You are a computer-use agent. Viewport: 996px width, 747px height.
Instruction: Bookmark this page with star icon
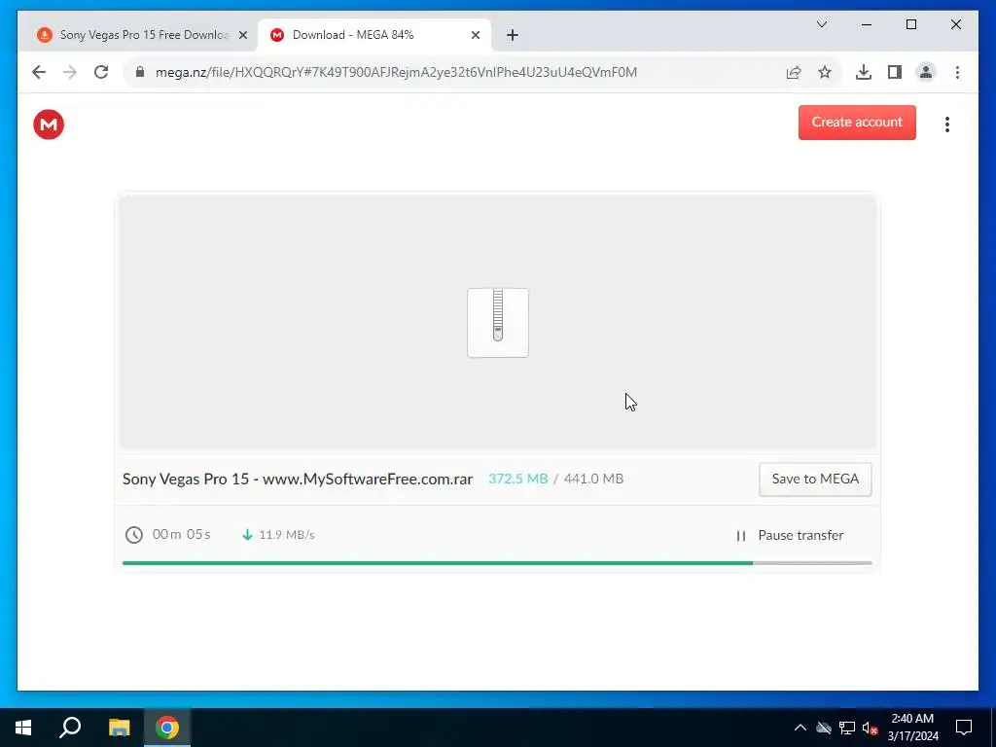825,72
